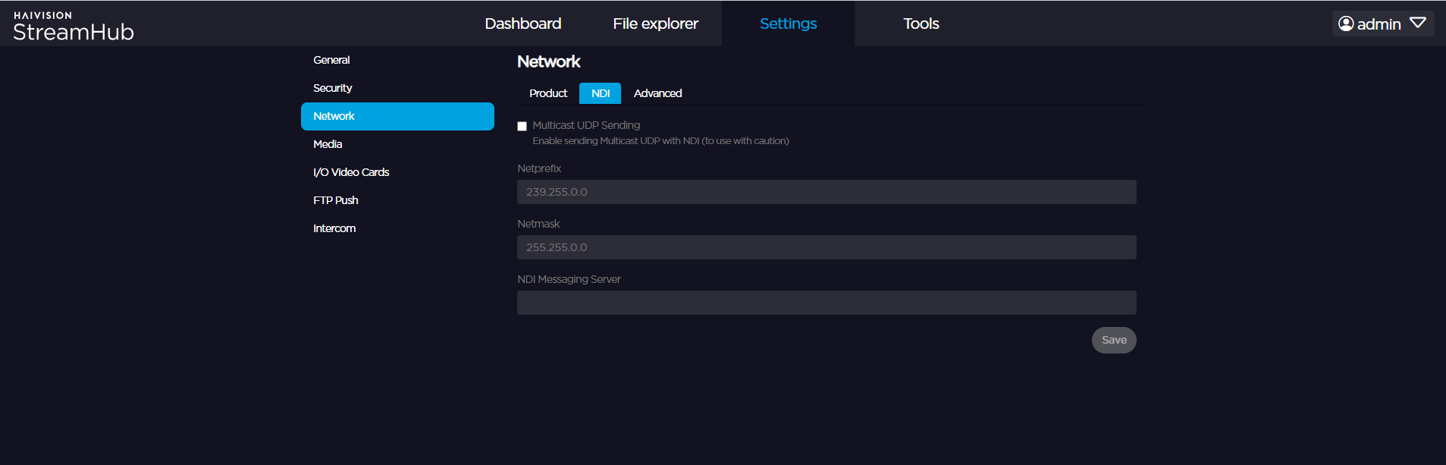This screenshot has width=1446, height=465.
Task: Open Security settings in sidebar
Action: pyautogui.click(x=332, y=88)
